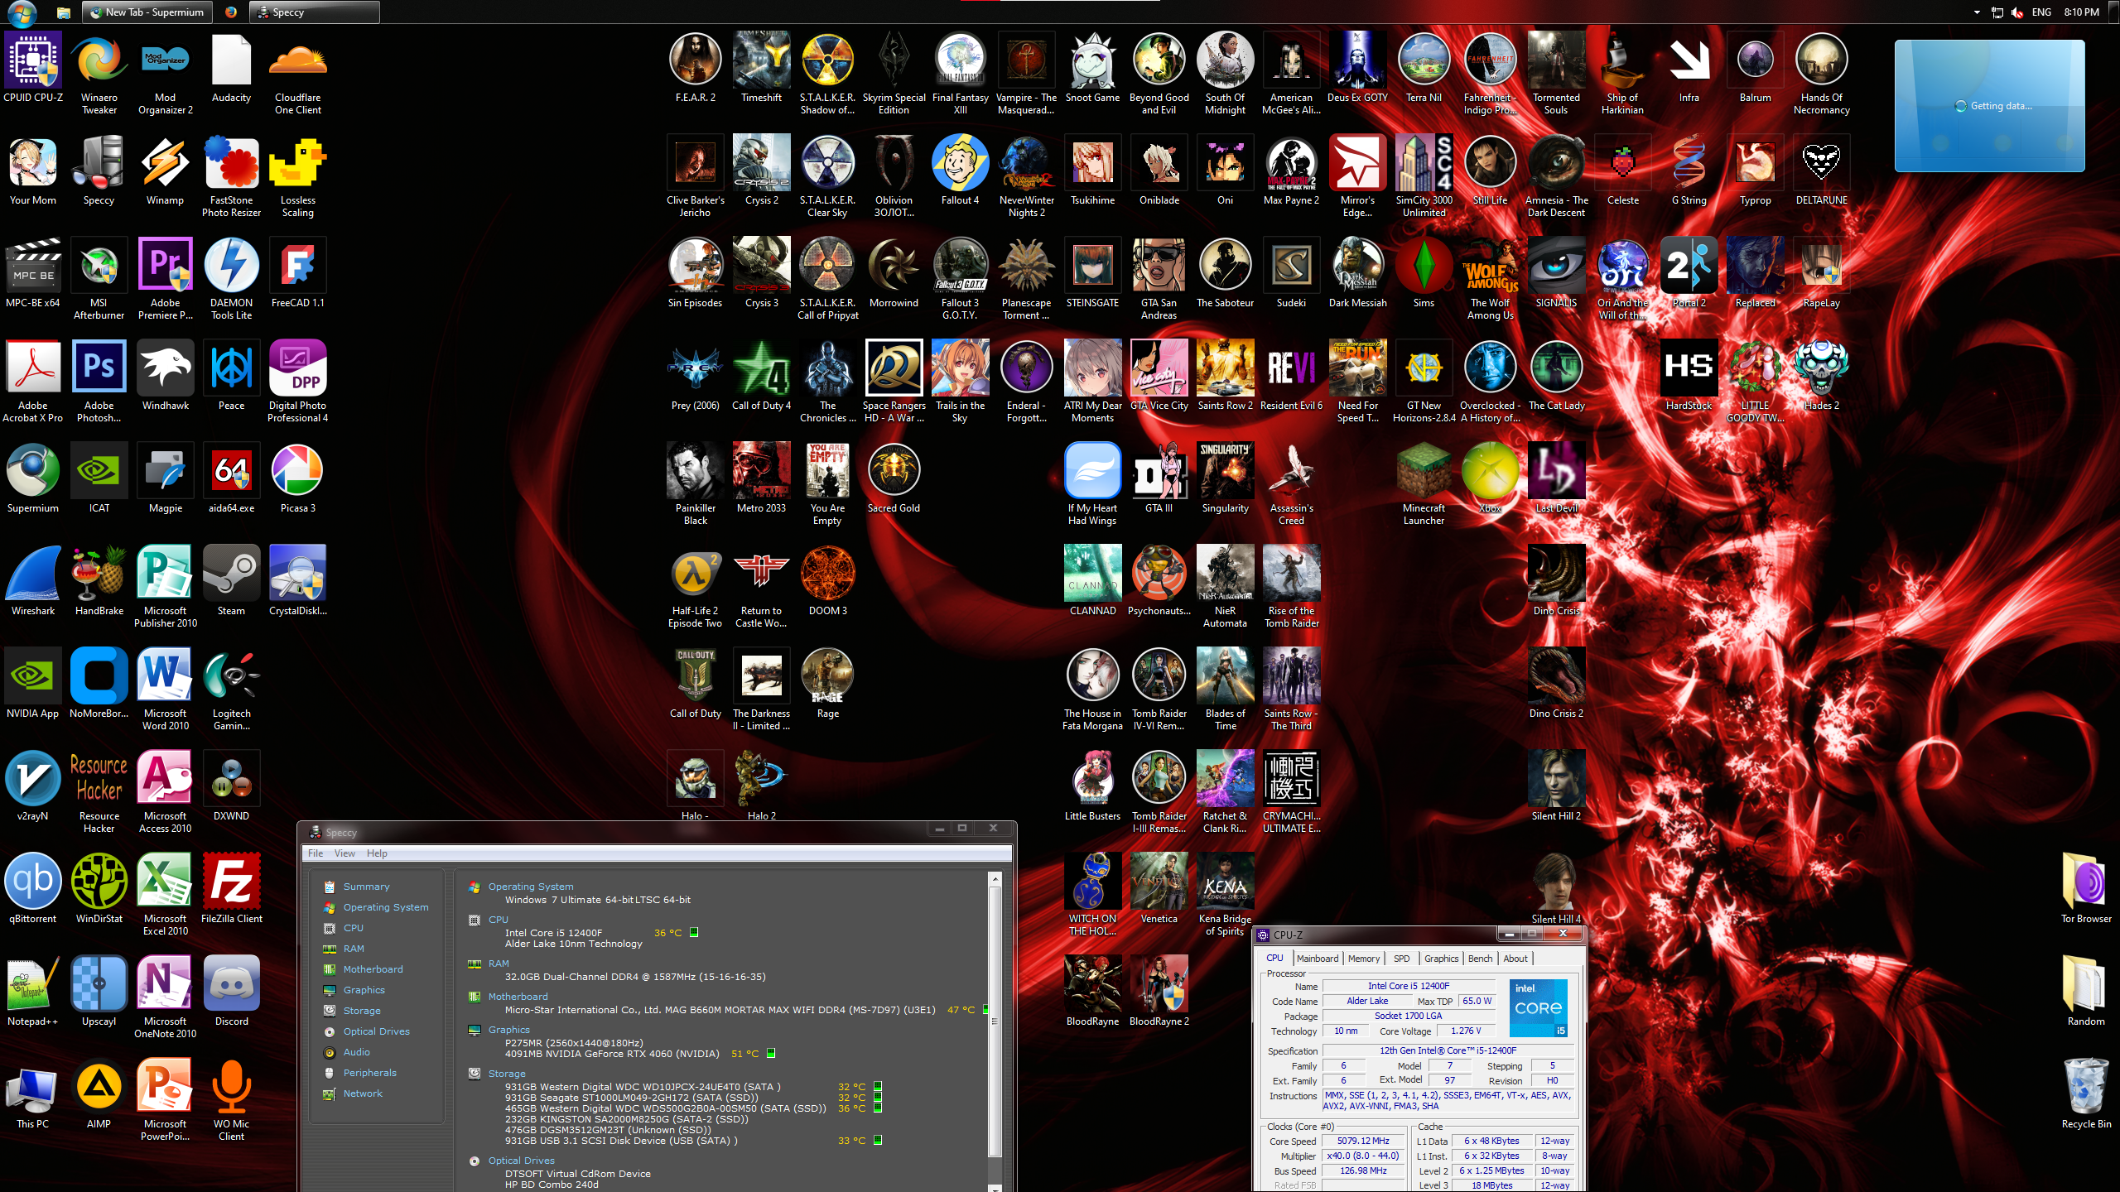Viewport: 2120px width, 1192px height.
Task: Click the Getting data desktop gadget
Action: tap(1990, 106)
